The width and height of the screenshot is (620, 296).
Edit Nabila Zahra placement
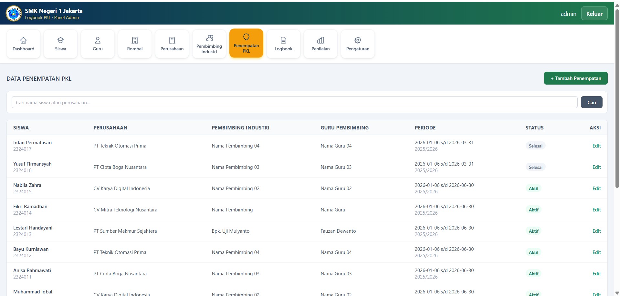pos(596,188)
